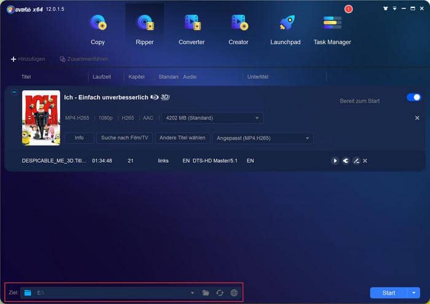Click the MP4 H265 format label
Screen dimensions: 430x304
(x=77, y=118)
